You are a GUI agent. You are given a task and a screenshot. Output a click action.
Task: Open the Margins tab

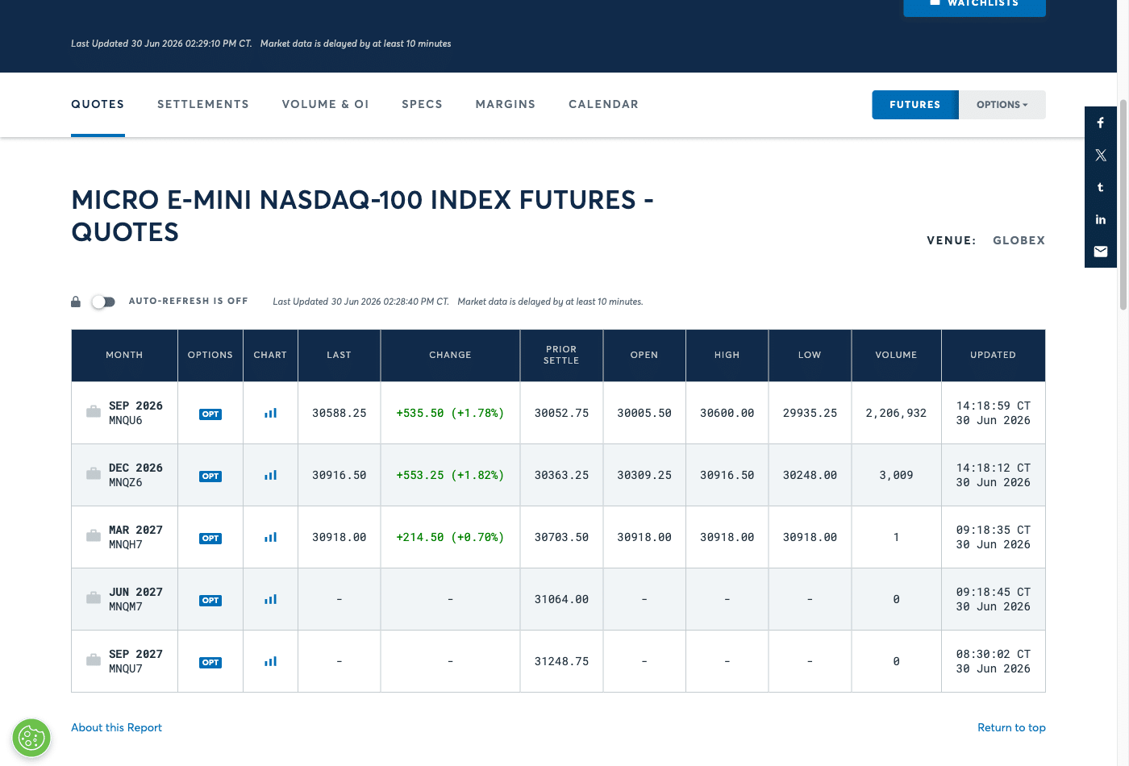506,104
